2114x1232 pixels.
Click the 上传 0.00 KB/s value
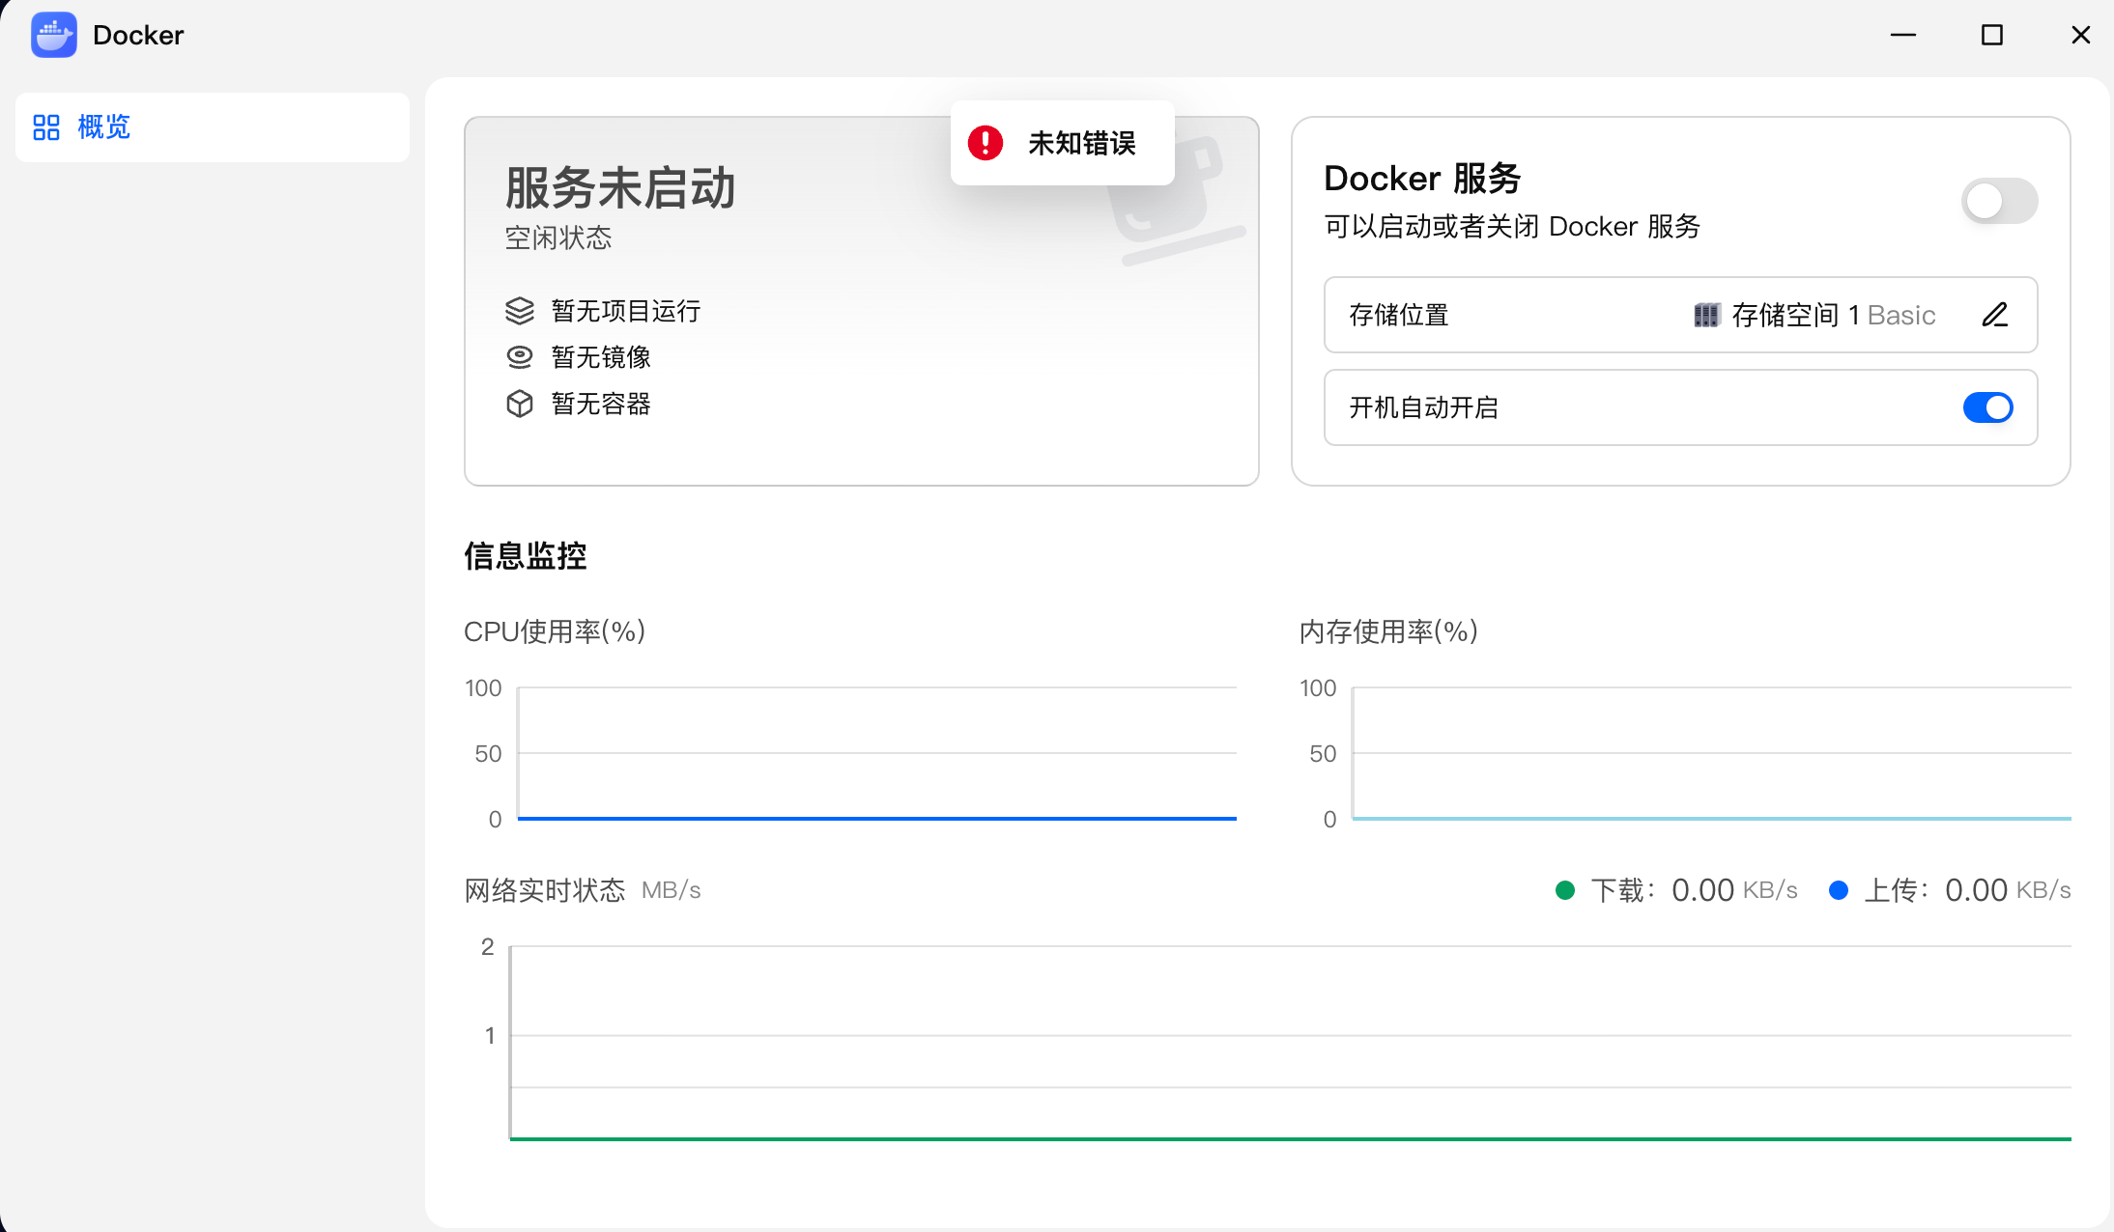2008,890
